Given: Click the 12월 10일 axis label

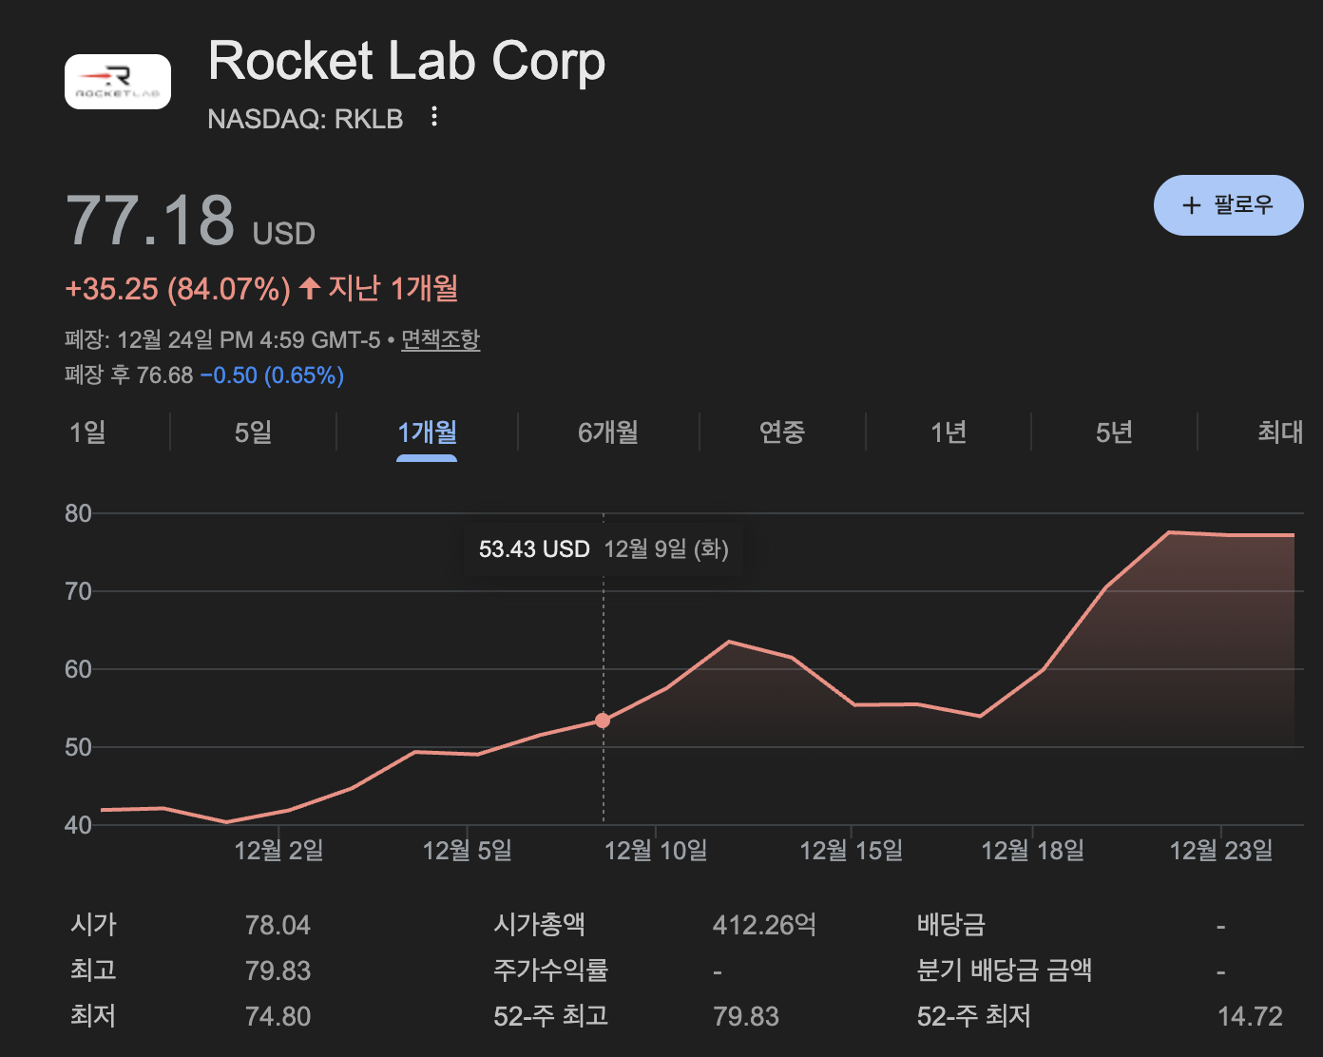Looking at the screenshot, I should [x=656, y=850].
